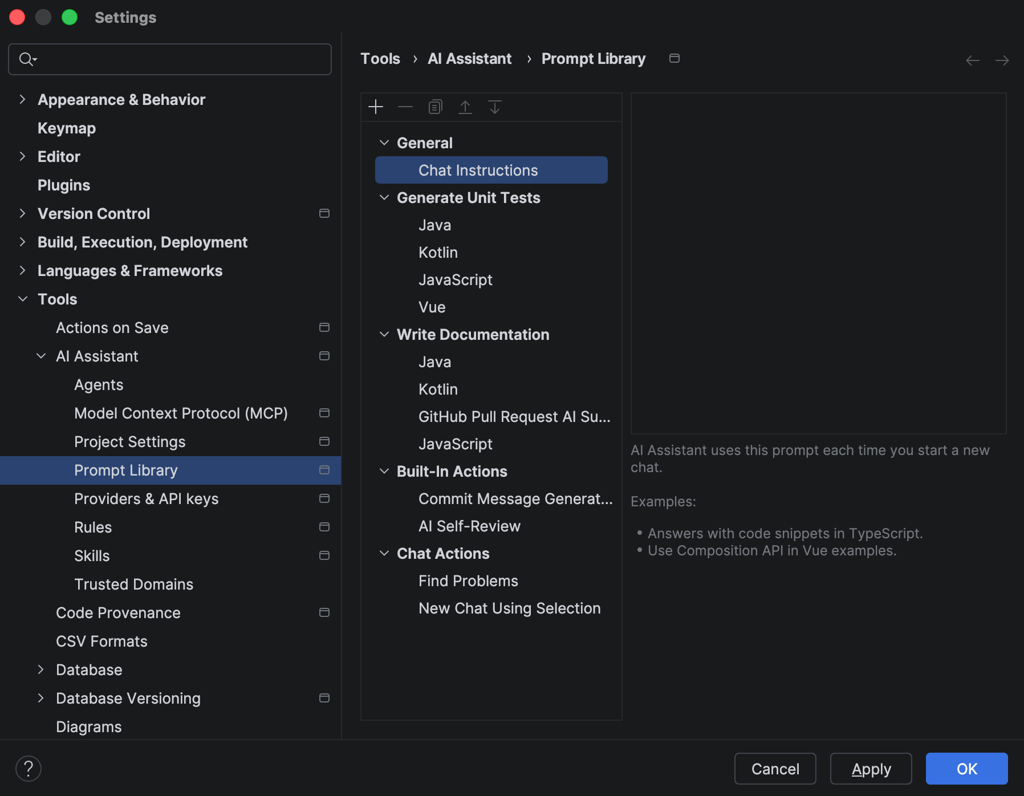This screenshot has width=1024, height=796.
Task: Click the project icon beside Model Context Protocol (MCP)
Action: (324, 413)
